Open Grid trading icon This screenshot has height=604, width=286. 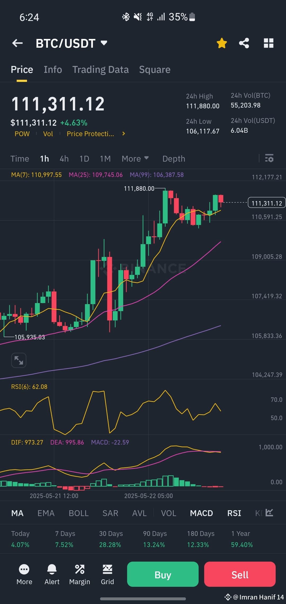click(x=108, y=575)
